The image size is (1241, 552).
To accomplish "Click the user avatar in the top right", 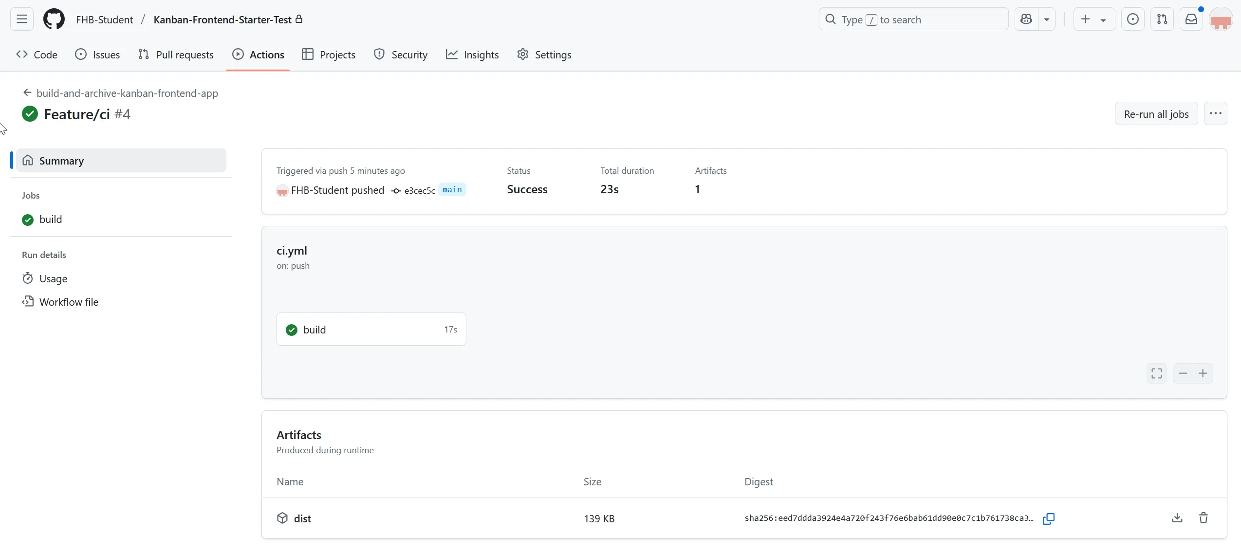I will click(x=1221, y=20).
